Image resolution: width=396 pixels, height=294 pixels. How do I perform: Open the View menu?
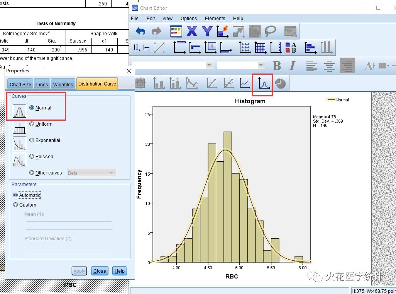point(168,19)
